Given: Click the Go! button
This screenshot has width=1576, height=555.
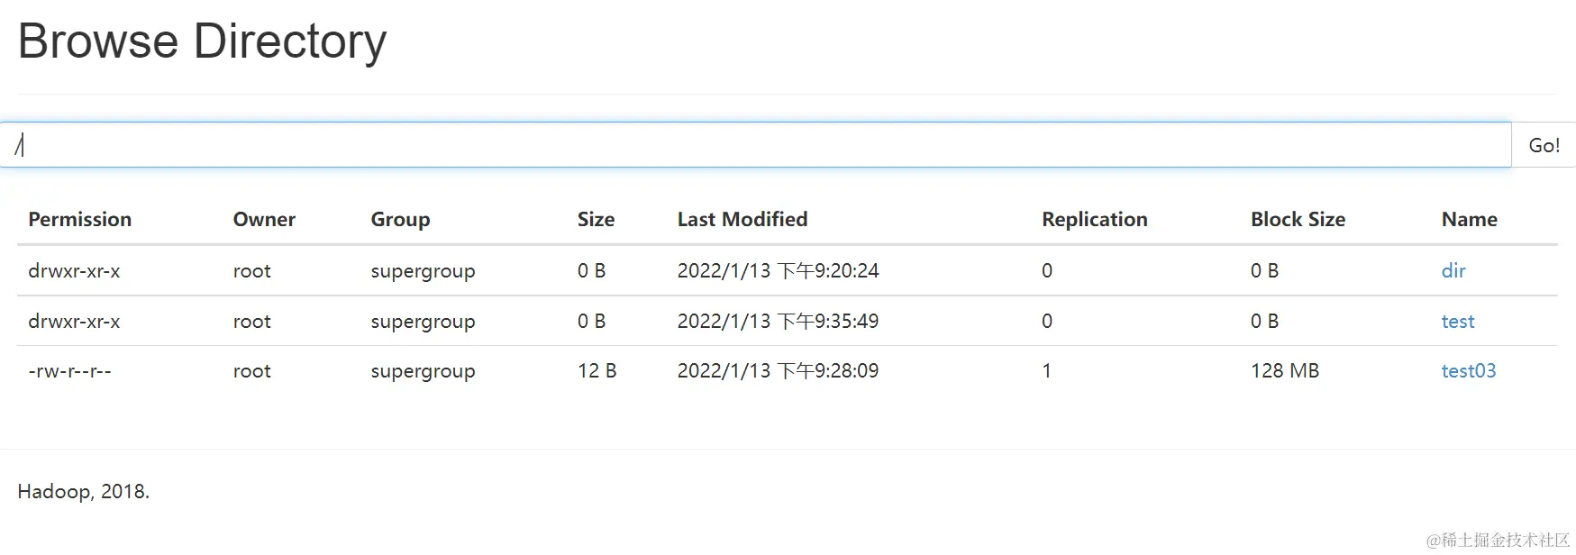Looking at the screenshot, I should coord(1544,145).
